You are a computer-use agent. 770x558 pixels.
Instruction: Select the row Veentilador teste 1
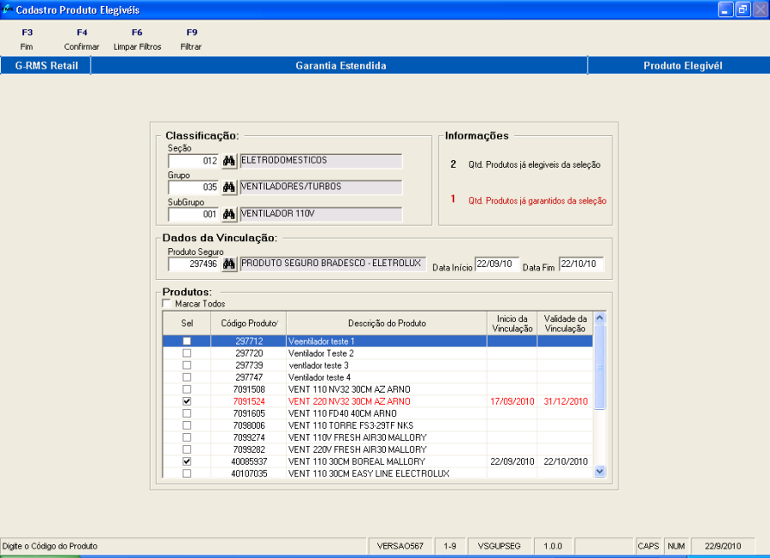coord(377,341)
